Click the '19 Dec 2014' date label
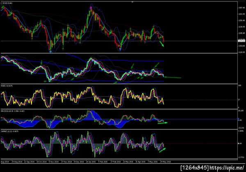246x172 pixels. [x=79, y=162]
